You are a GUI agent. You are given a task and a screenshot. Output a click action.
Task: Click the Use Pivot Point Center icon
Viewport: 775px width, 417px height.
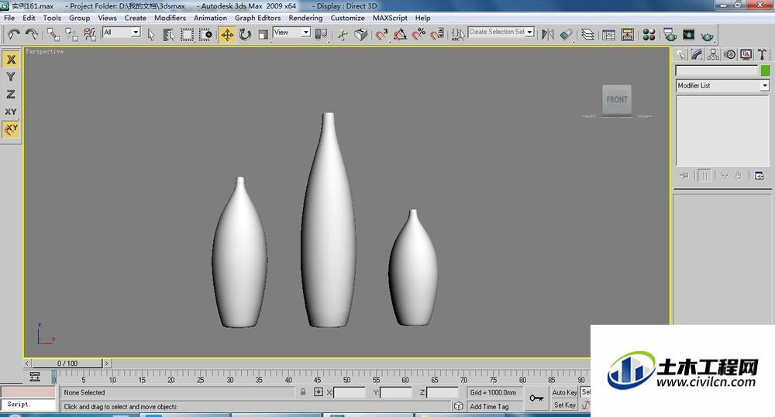(321, 35)
